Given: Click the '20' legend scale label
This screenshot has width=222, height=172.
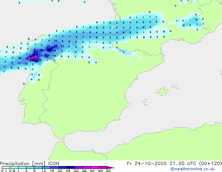Looking at the screenshot, I should [60, 171].
